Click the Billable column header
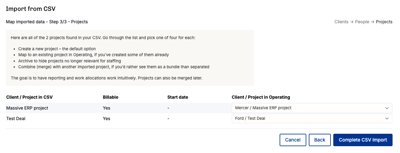This screenshot has width=400, height=153. click(110, 97)
